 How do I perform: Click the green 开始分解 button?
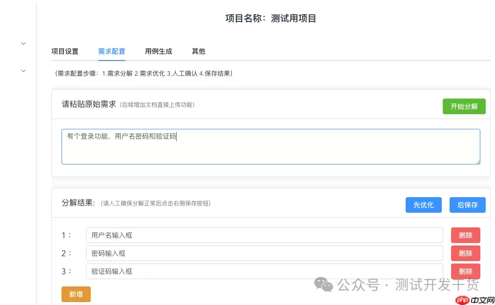point(464,106)
